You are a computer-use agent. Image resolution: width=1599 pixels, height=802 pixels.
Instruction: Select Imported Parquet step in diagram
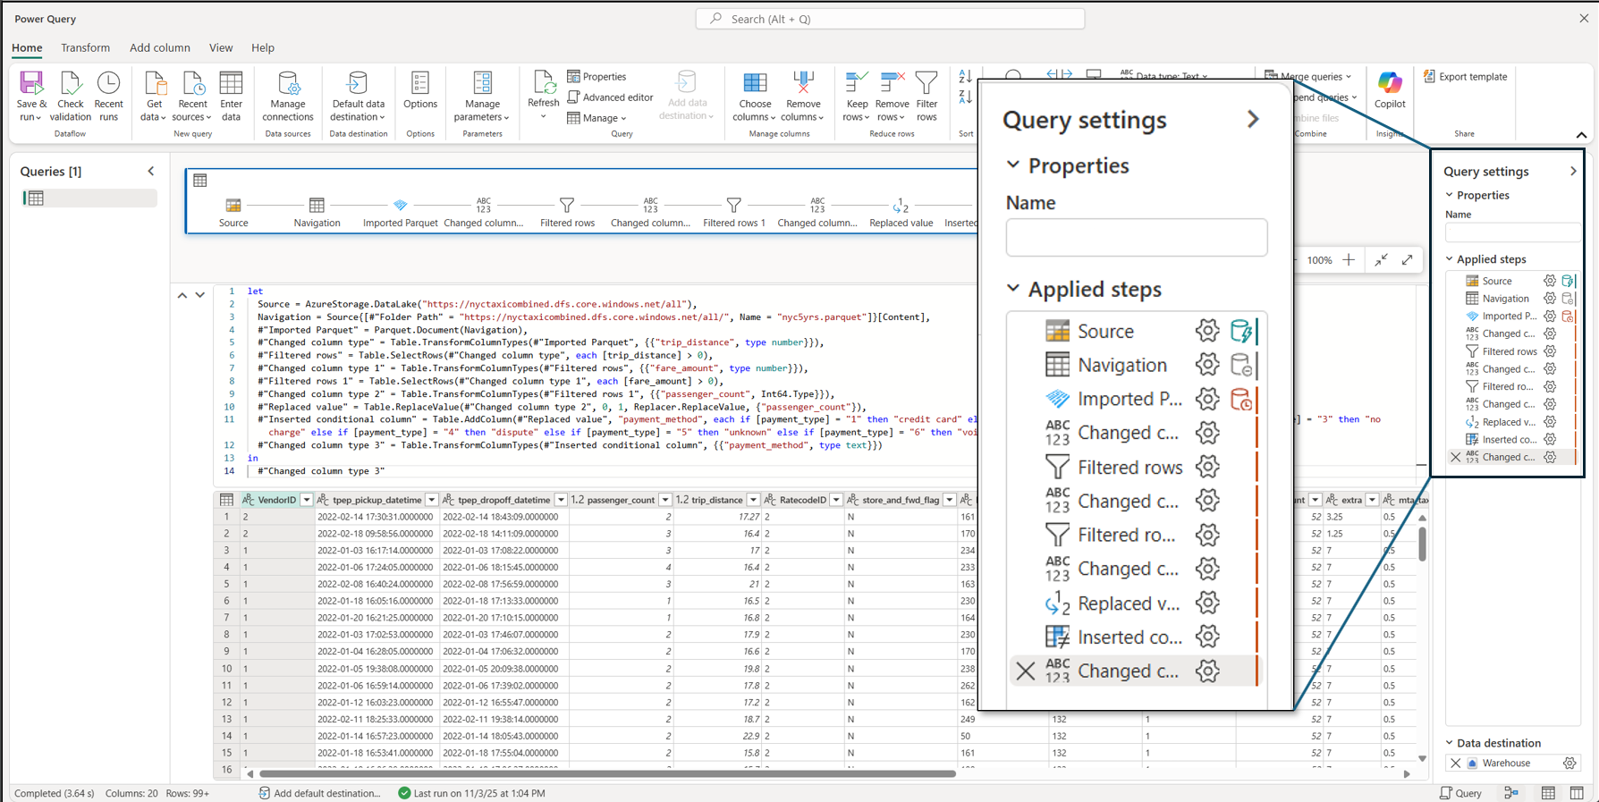click(400, 213)
